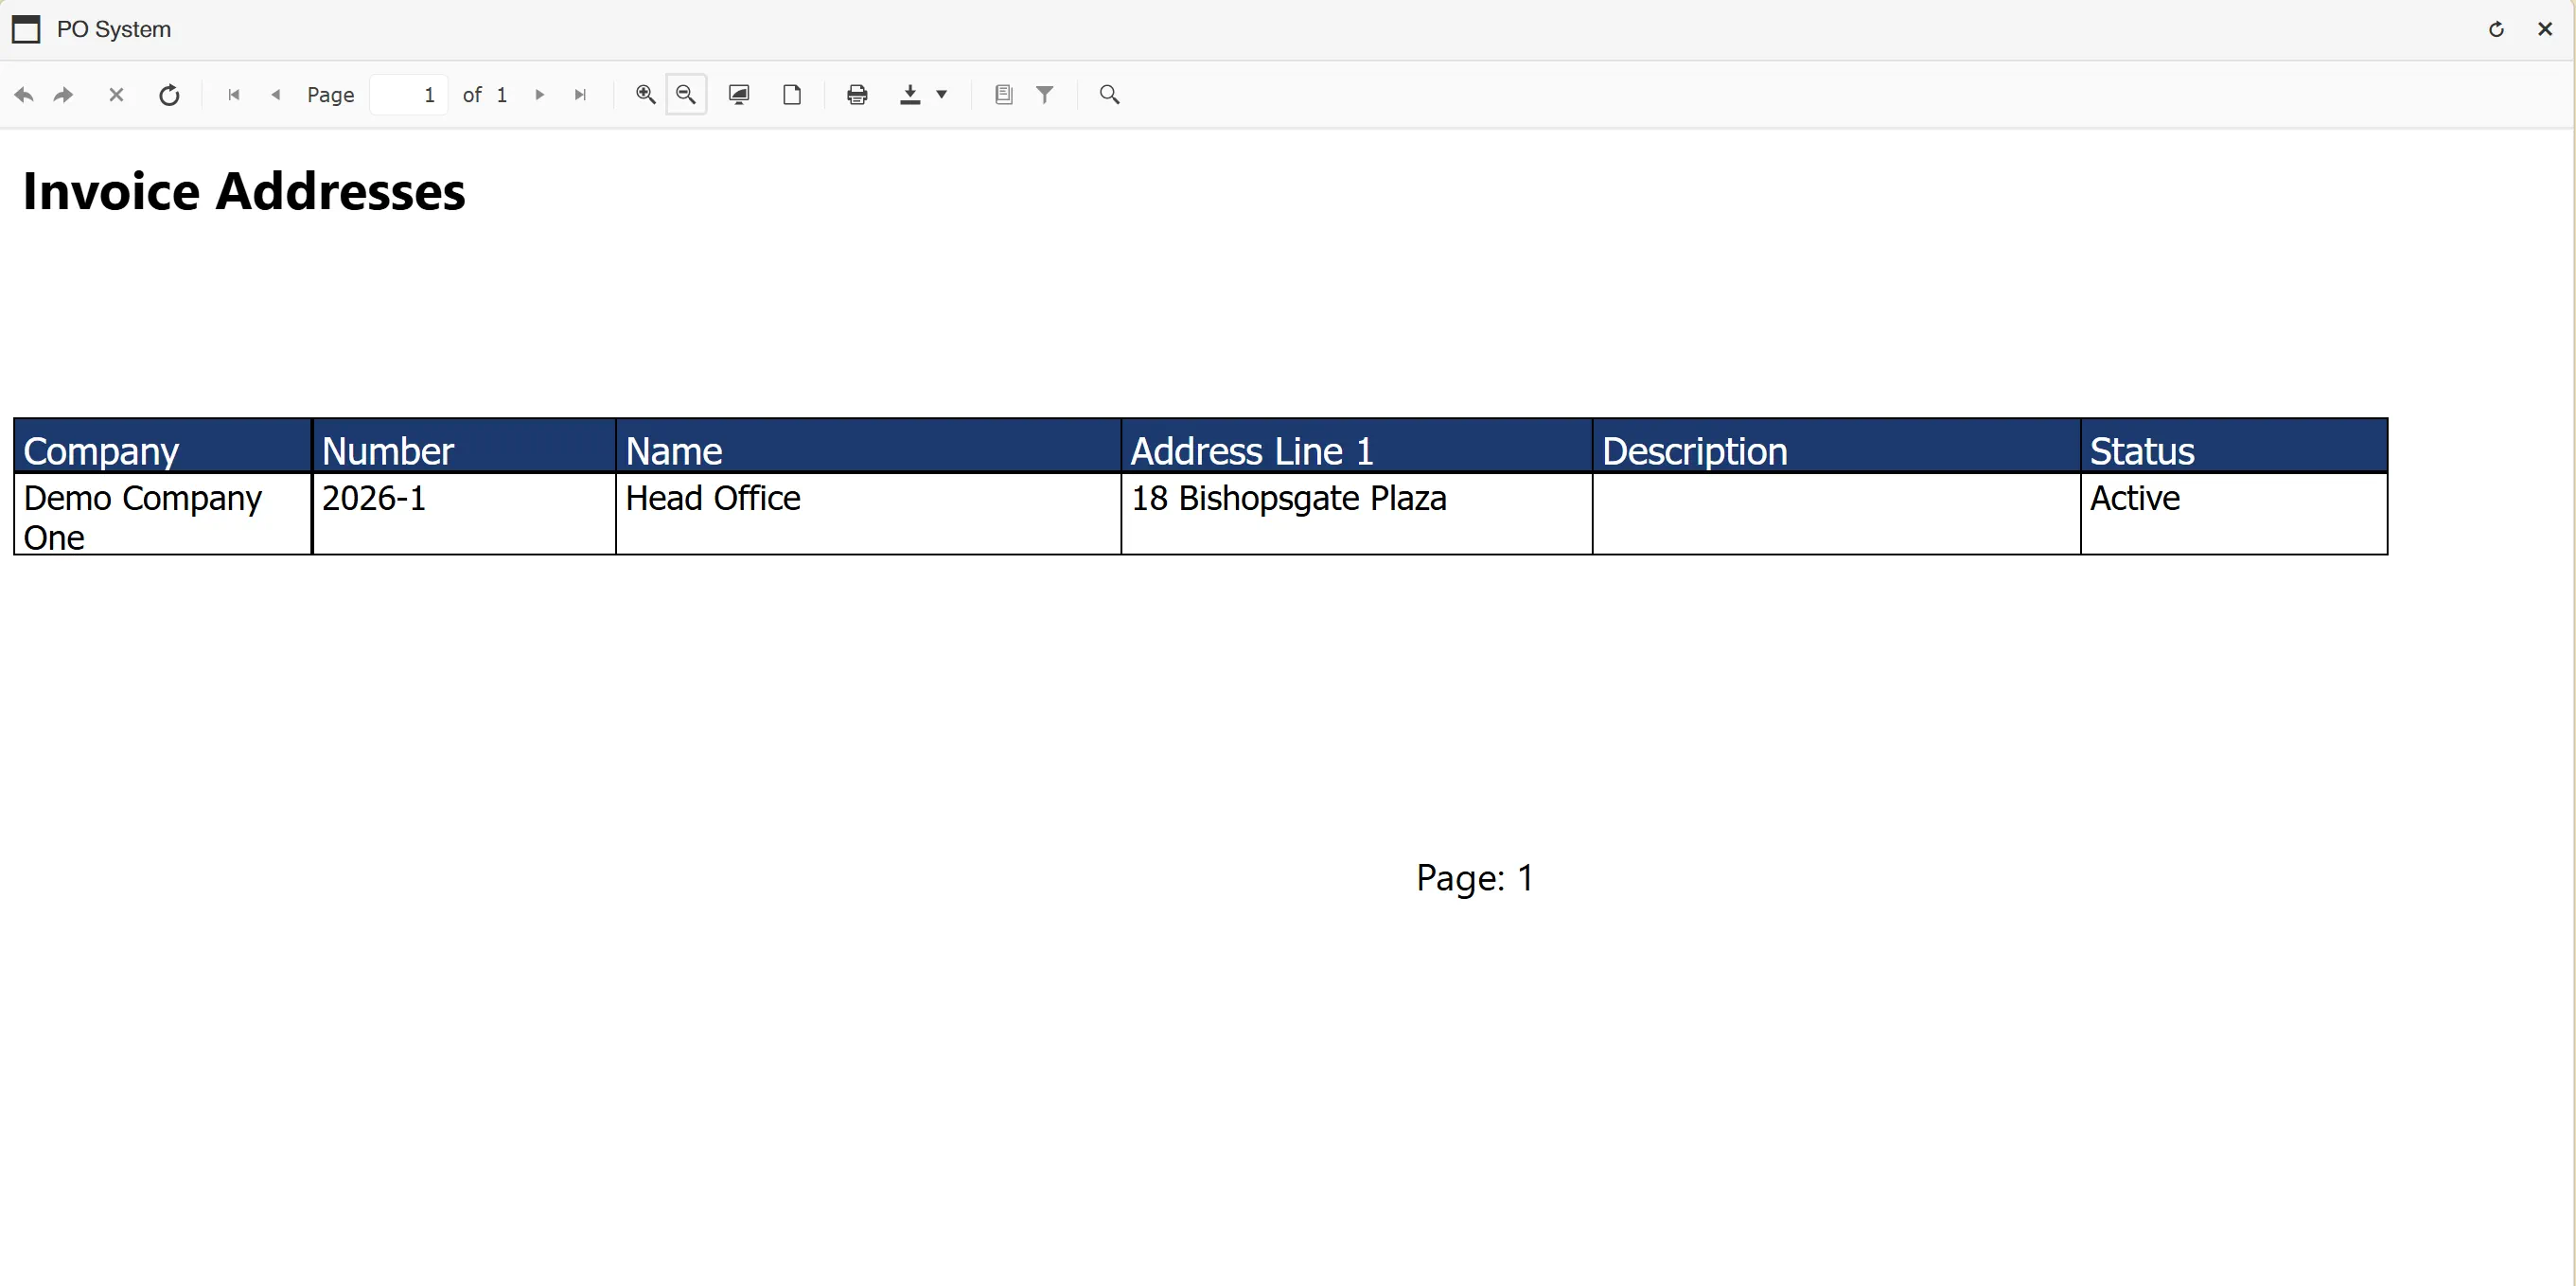The height and width of the screenshot is (1286, 2576).
Task: Refresh the report in the viewer toolbar
Action: [170, 95]
